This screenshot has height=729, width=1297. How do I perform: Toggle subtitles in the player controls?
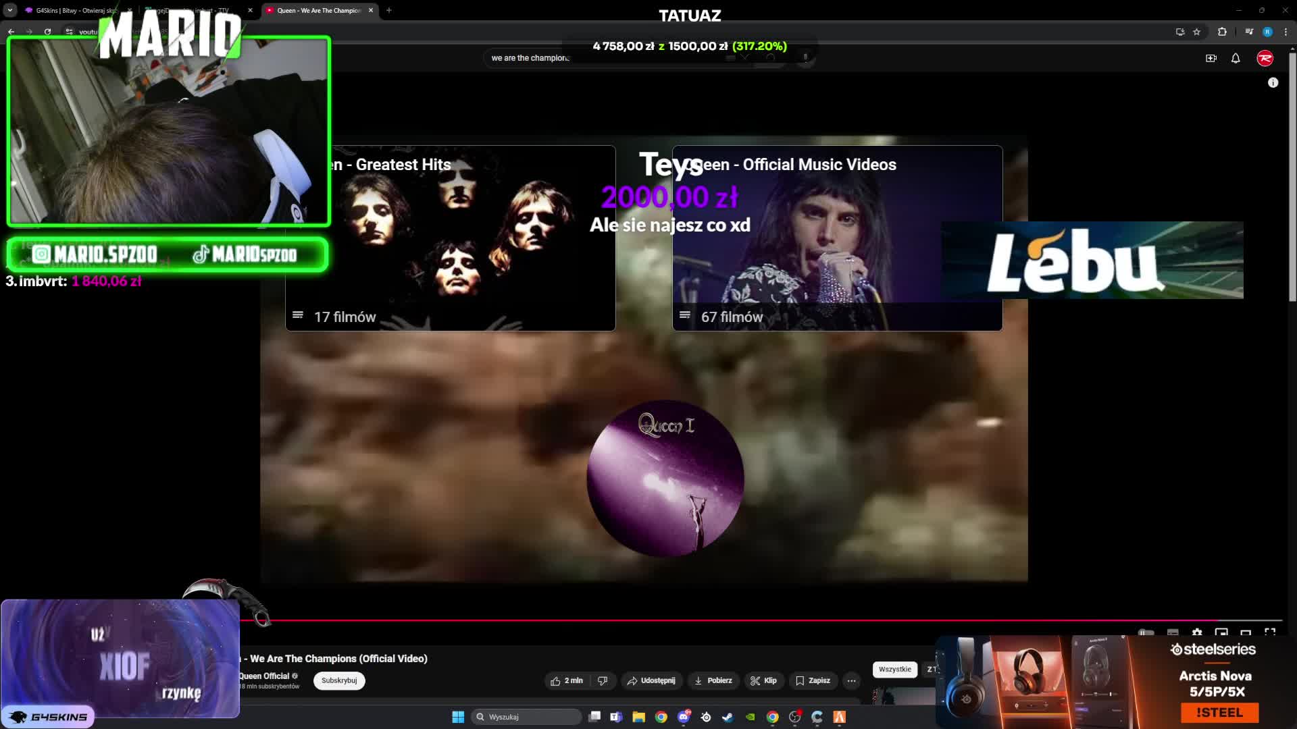[x=1173, y=633]
